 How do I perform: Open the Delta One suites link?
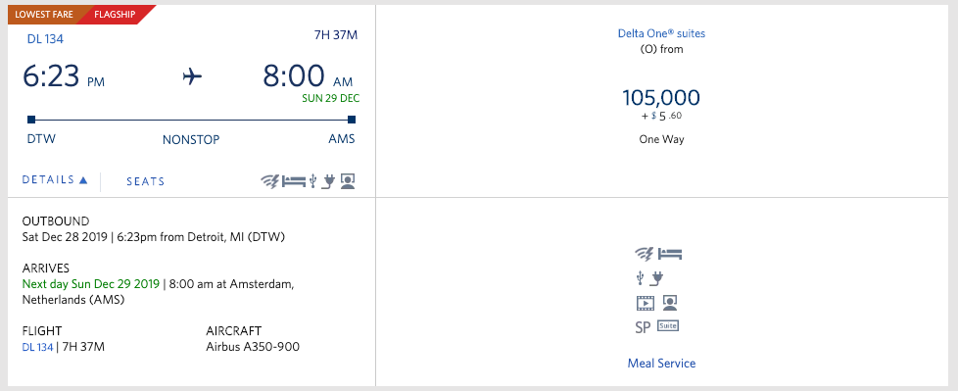pyautogui.click(x=661, y=33)
